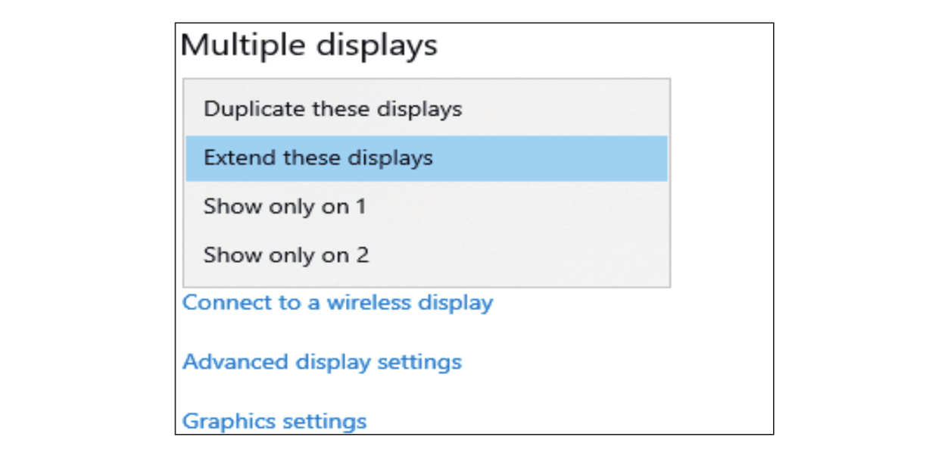This screenshot has height=468, width=951.
Task: Keep display mode as Extend
Action: click(318, 158)
